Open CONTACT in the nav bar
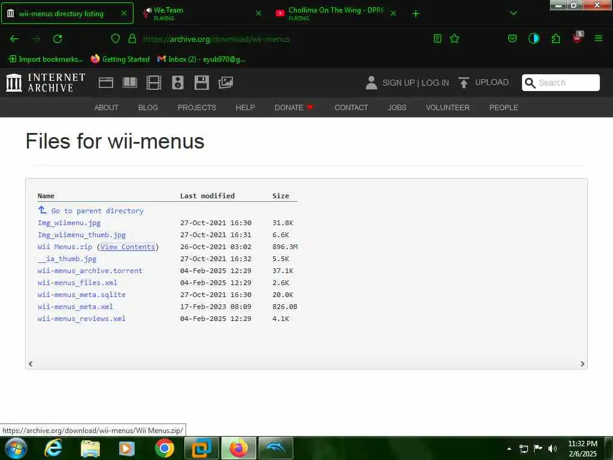Screen dimensions: 613x460 click(351, 108)
